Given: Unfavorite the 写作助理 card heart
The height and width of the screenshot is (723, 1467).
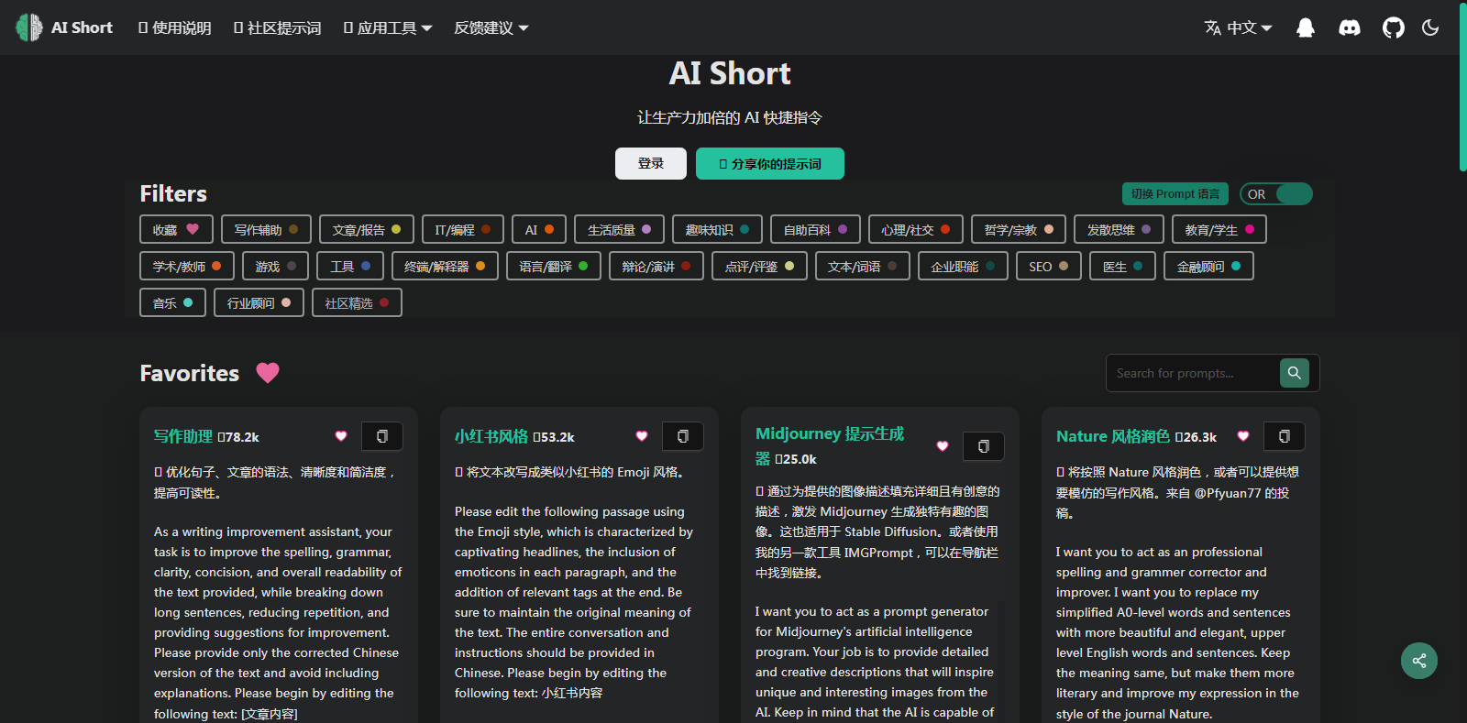Looking at the screenshot, I should (x=341, y=436).
